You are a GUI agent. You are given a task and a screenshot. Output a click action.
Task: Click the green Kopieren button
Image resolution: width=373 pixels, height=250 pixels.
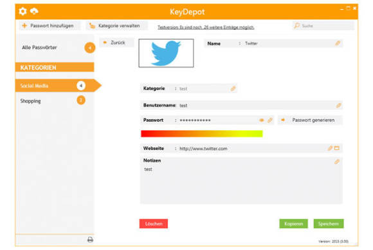[x=293, y=224]
